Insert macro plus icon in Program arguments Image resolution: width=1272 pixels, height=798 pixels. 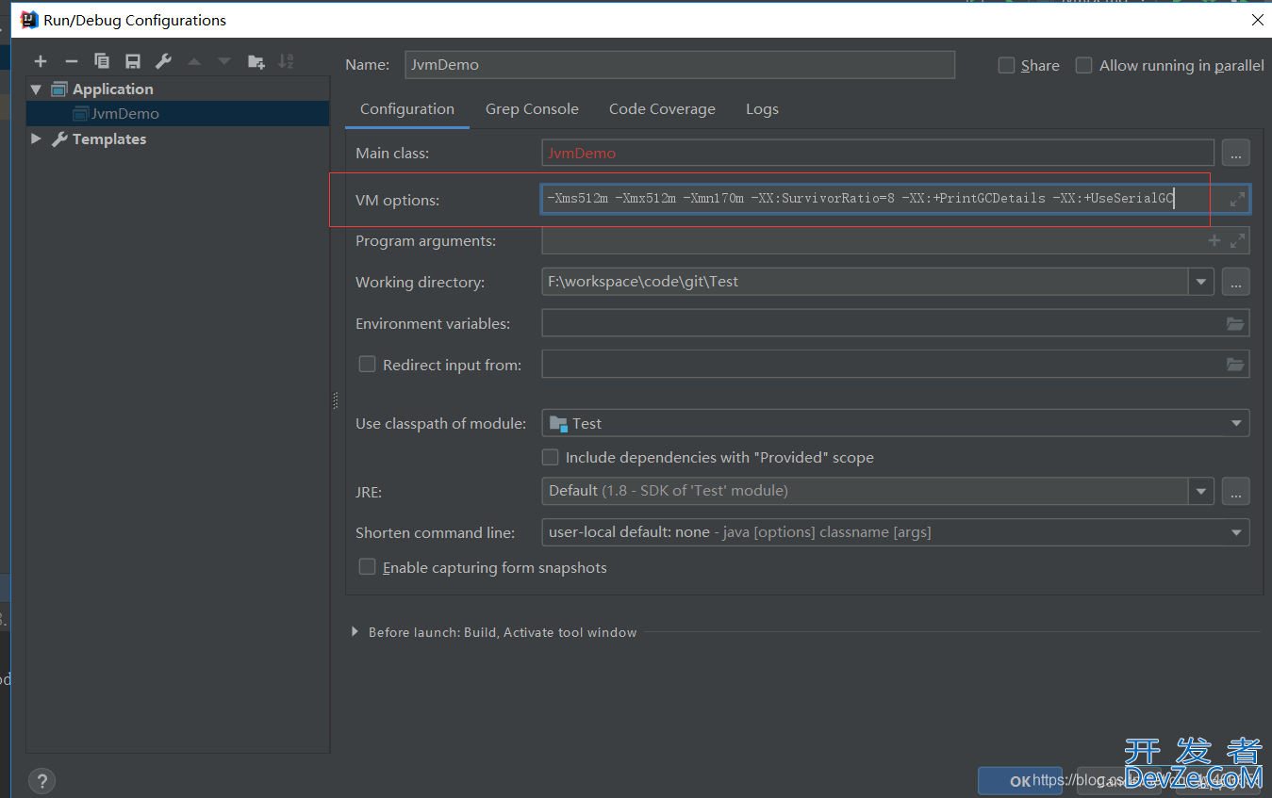pos(1214,241)
